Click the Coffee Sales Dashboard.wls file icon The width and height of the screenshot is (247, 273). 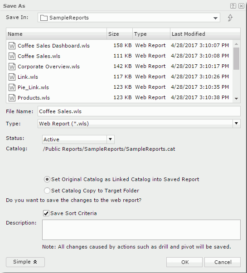[x=12, y=46]
